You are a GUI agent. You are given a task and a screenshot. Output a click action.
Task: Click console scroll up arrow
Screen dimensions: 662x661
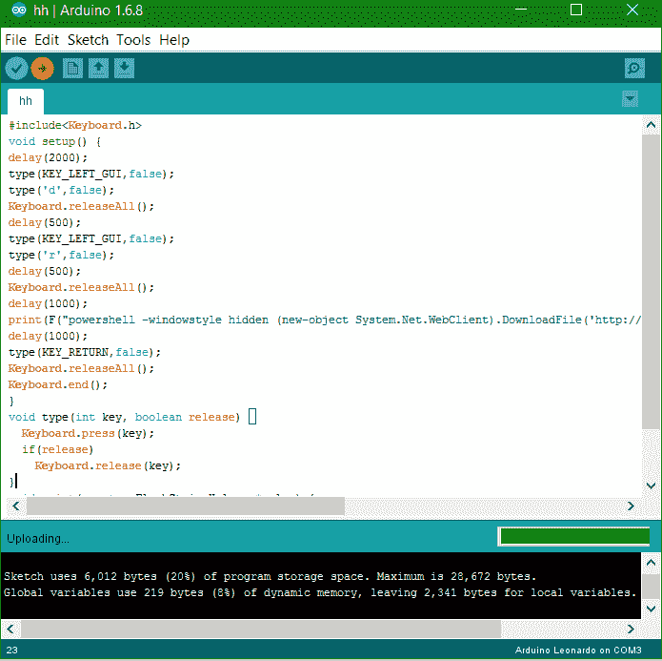[x=651, y=563]
